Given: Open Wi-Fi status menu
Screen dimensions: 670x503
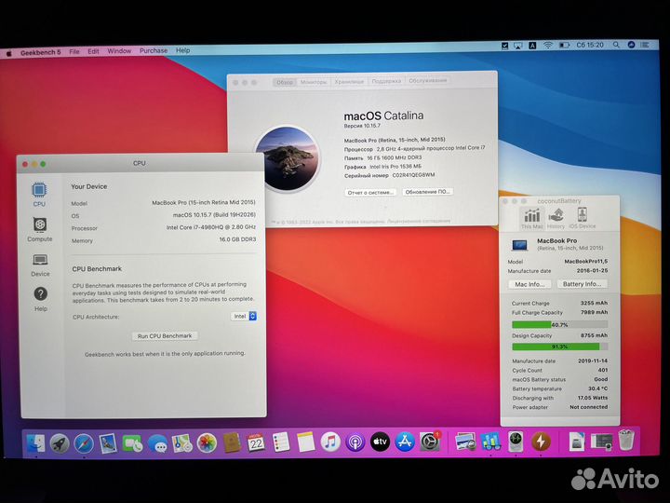Looking at the screenshot, I should (x=548, y=45).
